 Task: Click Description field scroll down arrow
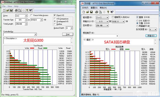click(x=72, y=42)
